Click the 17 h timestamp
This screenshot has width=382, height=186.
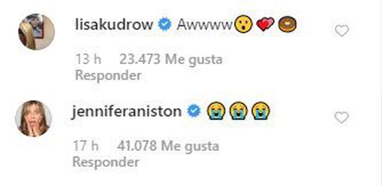pos(86,146)
